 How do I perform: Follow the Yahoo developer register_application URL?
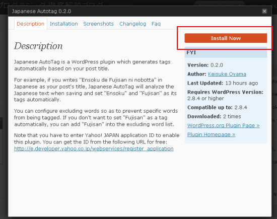tap(94, 149)
